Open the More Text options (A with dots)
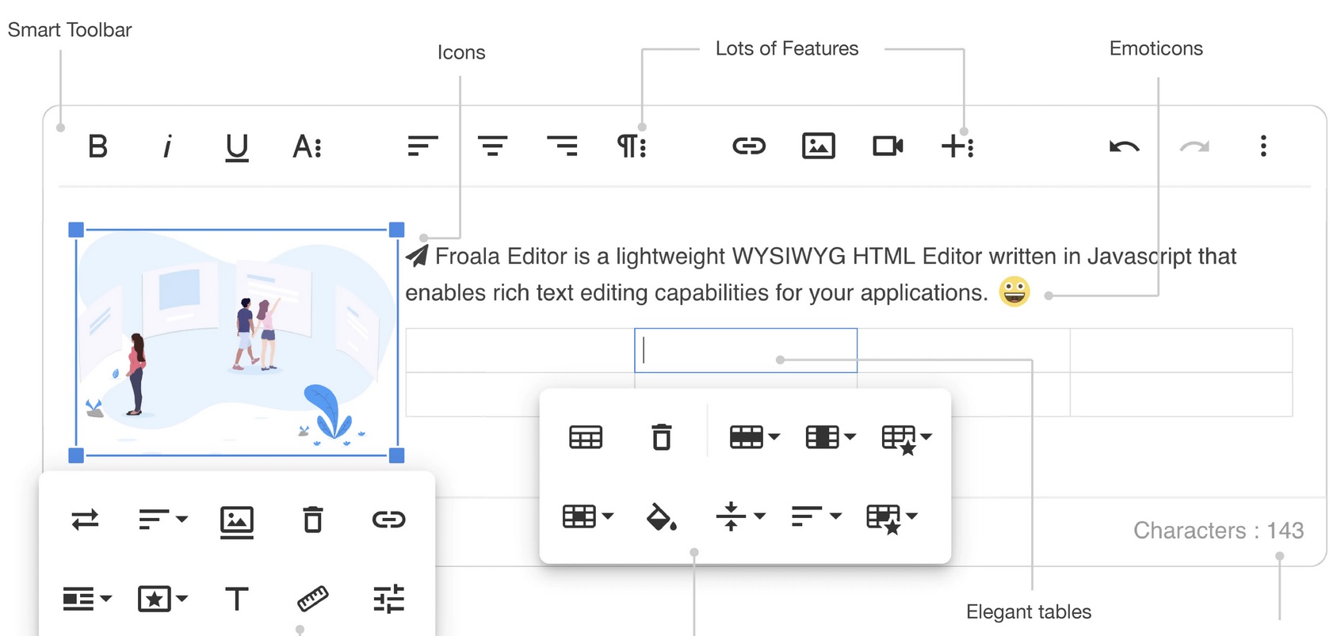Image resolution: width=1337 pixels, height=636 pixels. tap(307, 147)
